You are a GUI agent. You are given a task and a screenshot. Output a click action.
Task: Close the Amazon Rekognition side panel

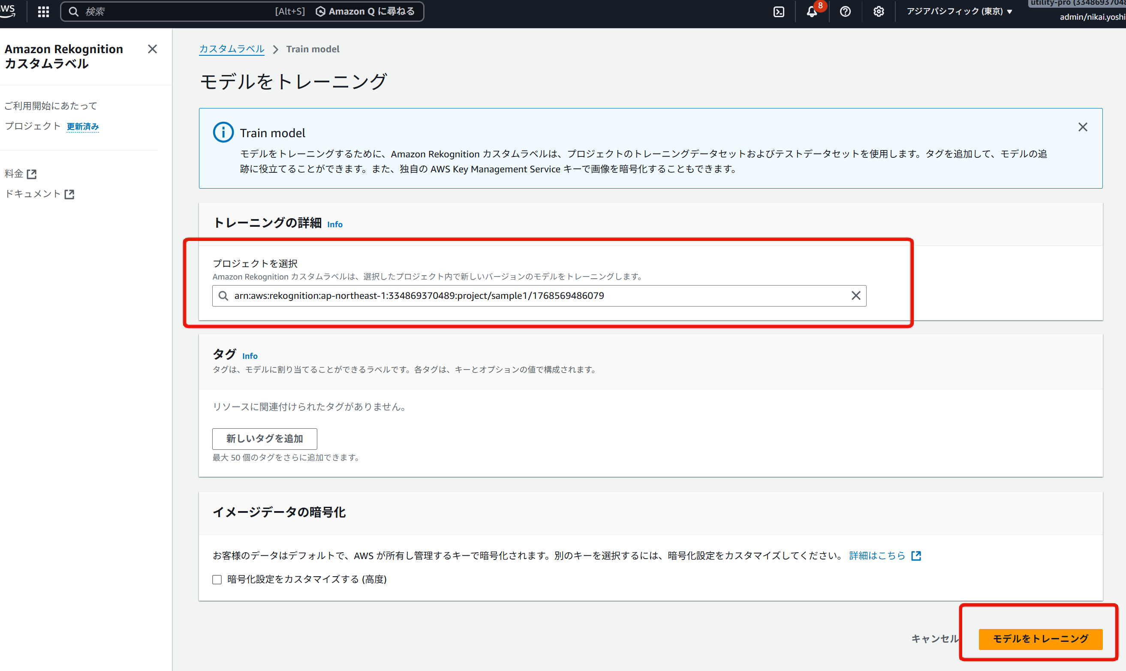click(152, 49)
